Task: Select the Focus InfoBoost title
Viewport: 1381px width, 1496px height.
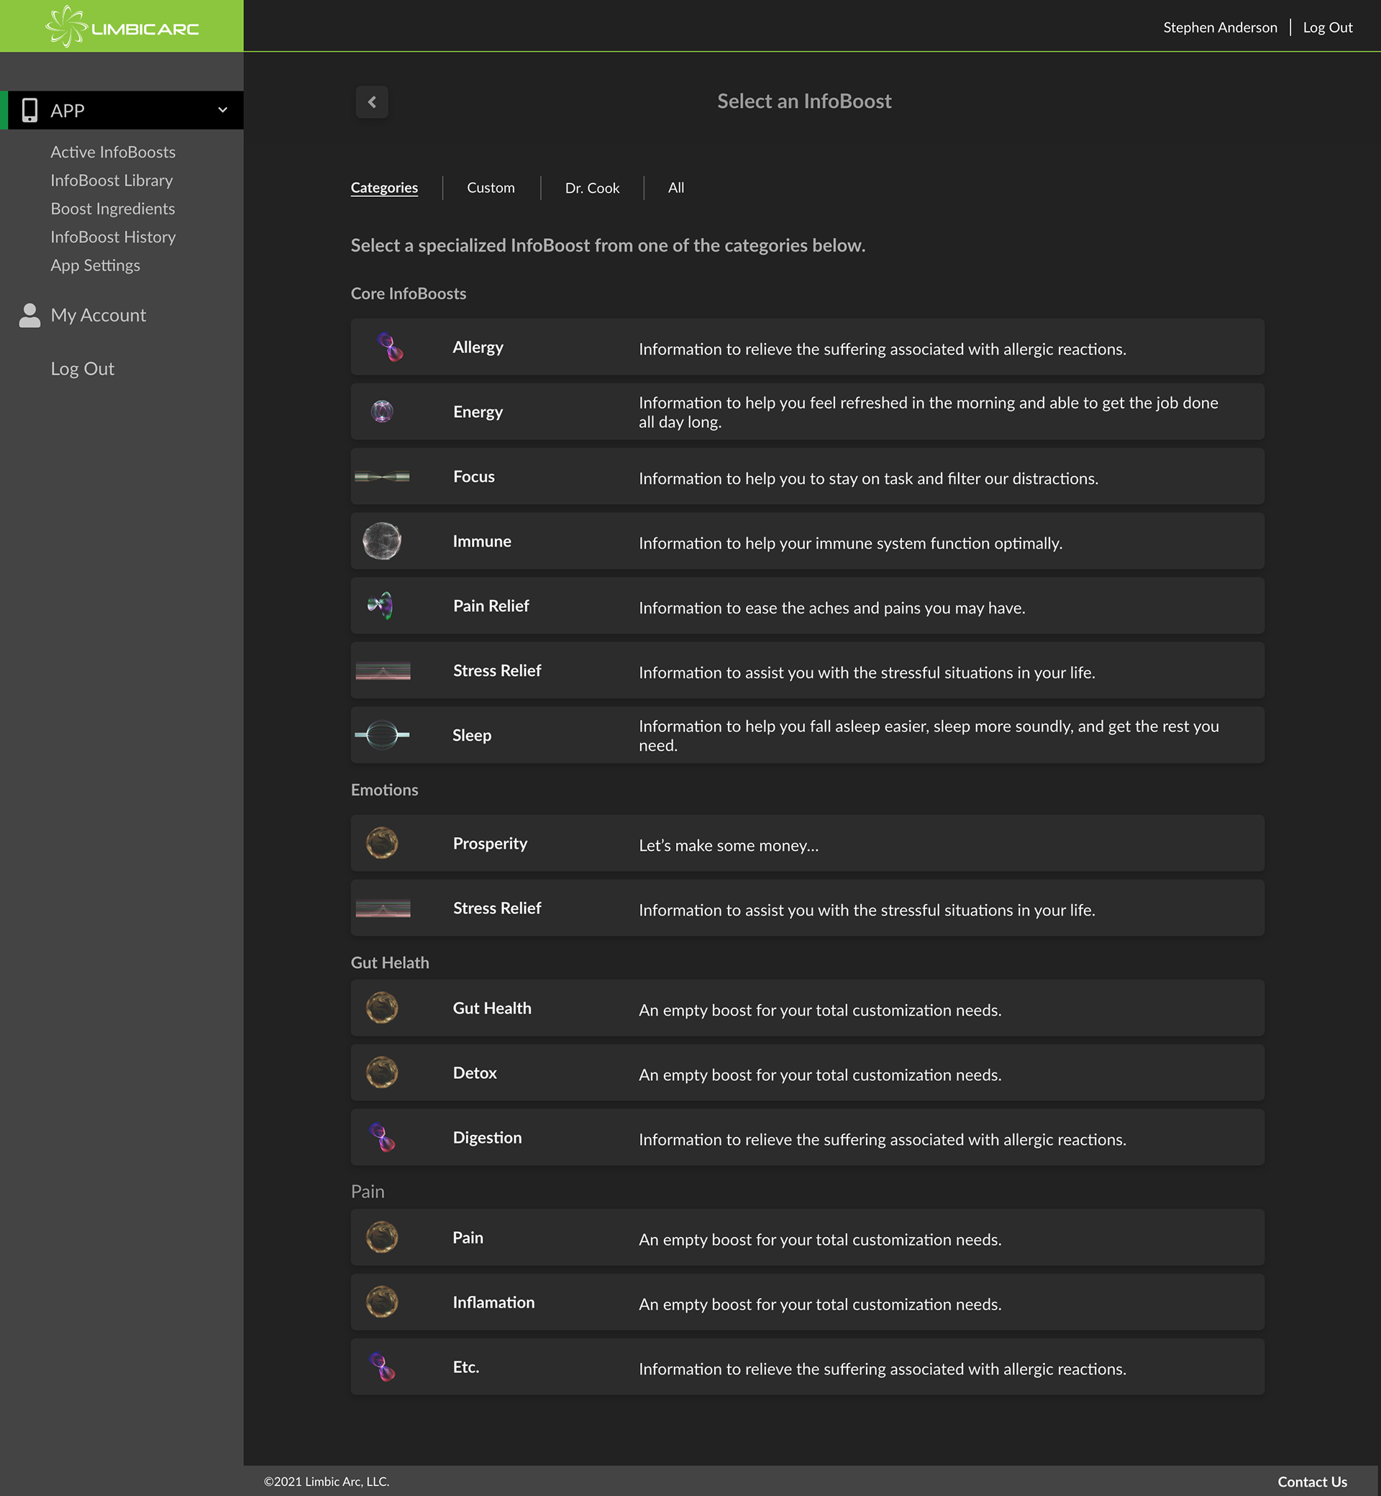Action: (473, 476)
